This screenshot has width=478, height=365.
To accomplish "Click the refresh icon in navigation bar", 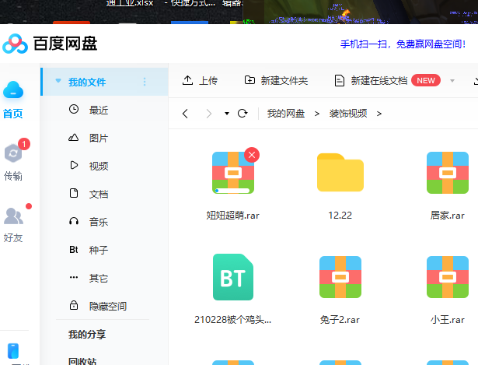I will pos(242,114).
